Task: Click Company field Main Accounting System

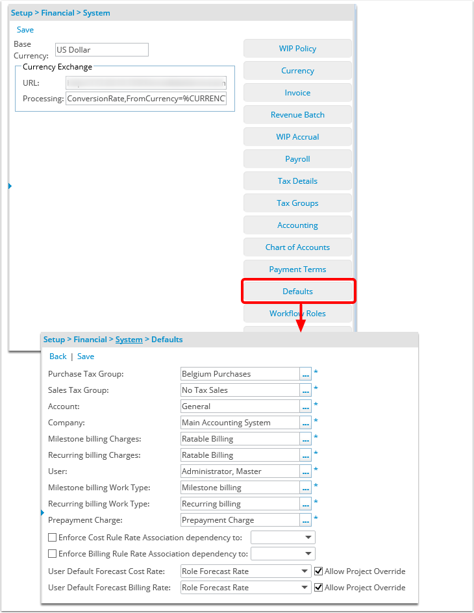Action: click(240, 423)
